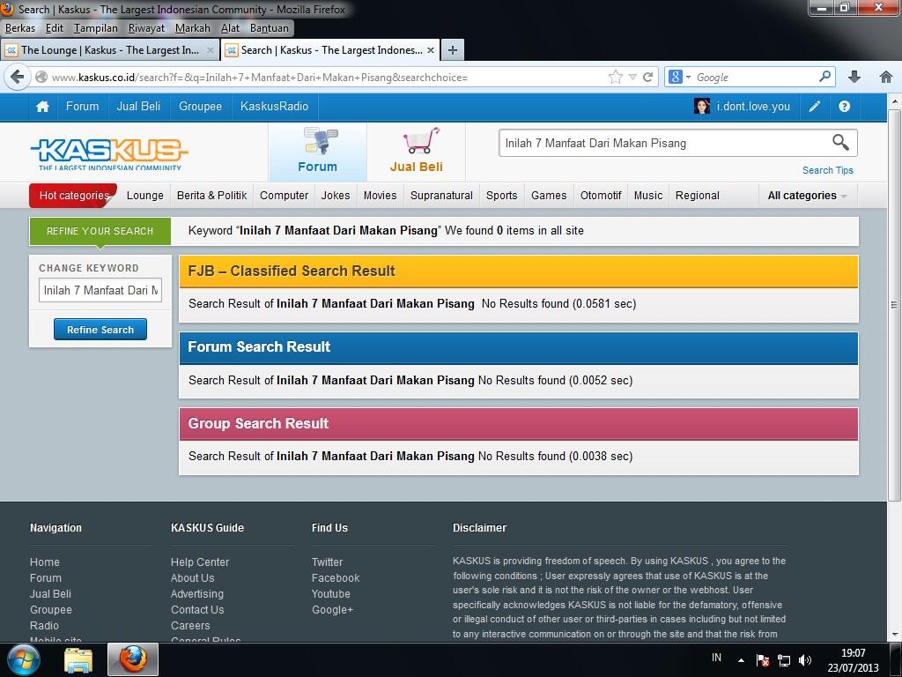Switch to The Lounge tab
This screenshot has height=677, width=902.
109,50
